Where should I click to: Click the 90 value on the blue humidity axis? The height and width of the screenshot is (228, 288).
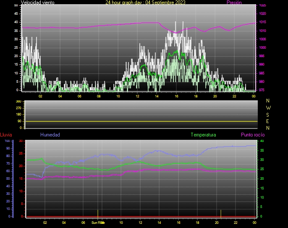[x=8, y=148]
